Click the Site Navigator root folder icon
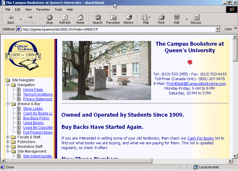The width and height of the screenshot is (238, 171). click(x=8, y=80)
